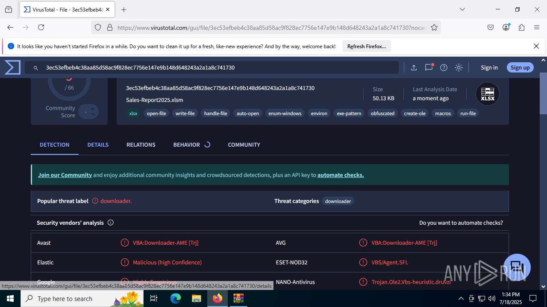Open WinRAR from the taskbar
Image resolution: width=547 pixels, height=307 pixels.
tap(238, 298)
